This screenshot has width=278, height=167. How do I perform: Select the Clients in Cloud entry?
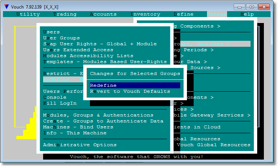197,127
